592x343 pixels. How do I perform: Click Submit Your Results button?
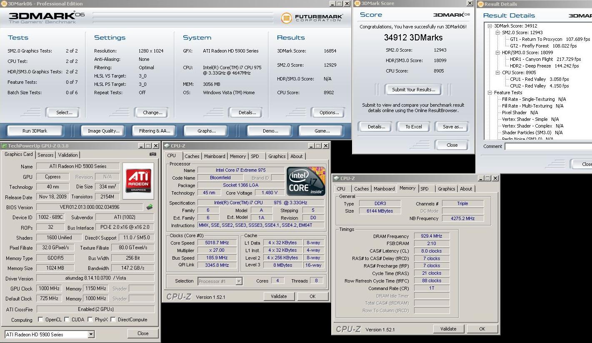click(413, 90)
